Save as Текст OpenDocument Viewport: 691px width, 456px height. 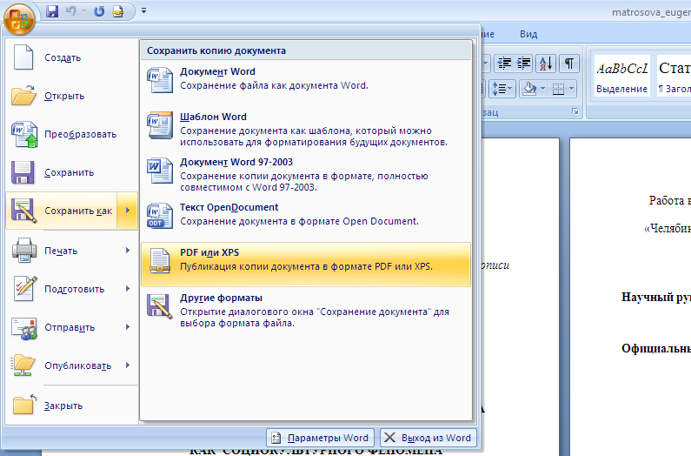point(306,219)
